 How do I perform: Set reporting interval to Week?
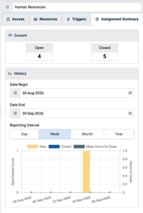coord(55,134)
